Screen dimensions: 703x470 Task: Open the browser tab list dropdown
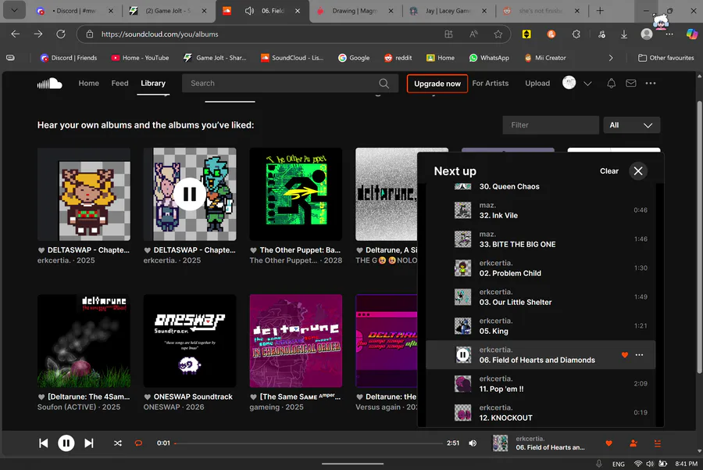(x=14, y=11)
